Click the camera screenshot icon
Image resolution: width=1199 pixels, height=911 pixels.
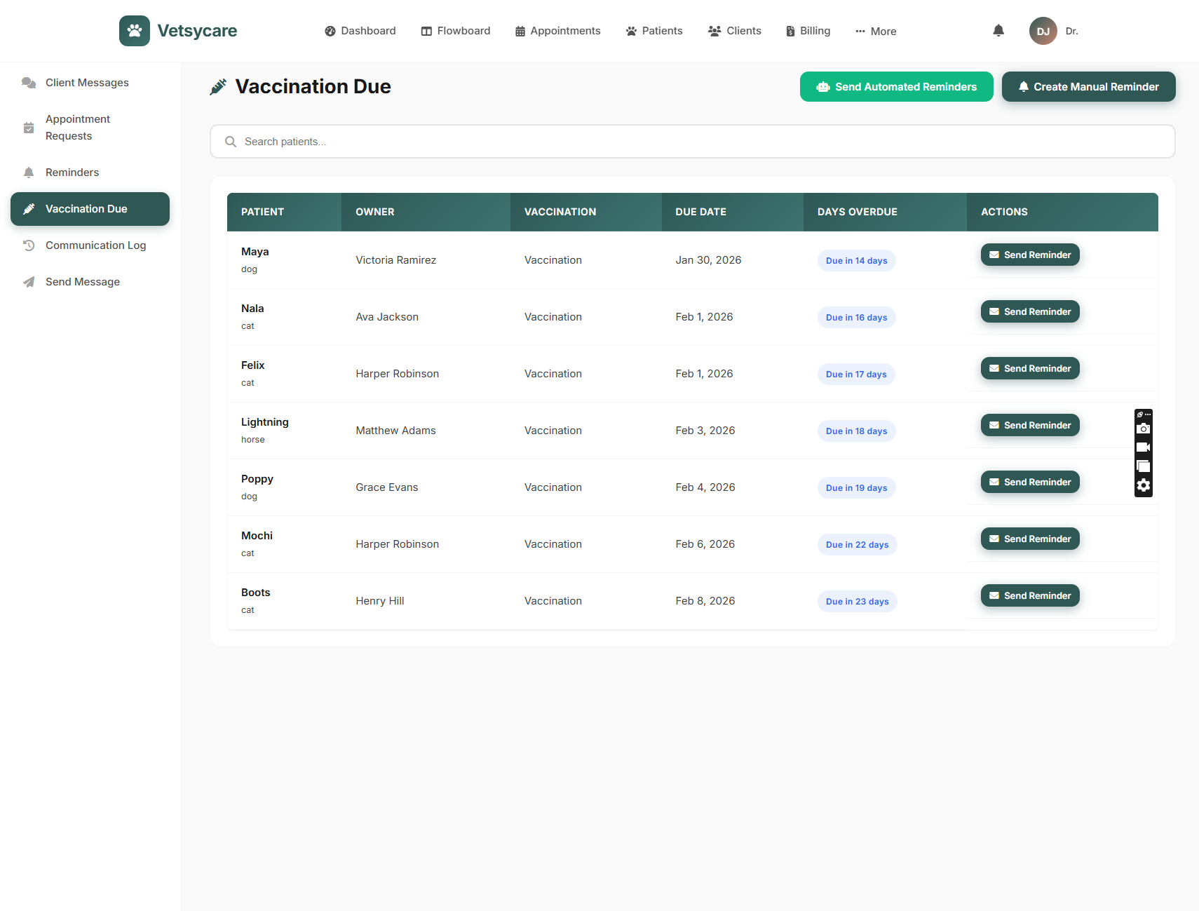pyautogui.click(x=1143, y=428)
